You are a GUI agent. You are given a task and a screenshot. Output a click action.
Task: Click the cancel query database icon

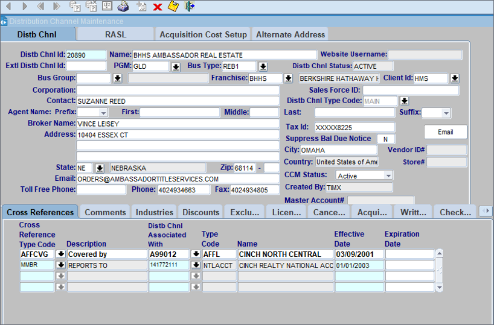tap(91, 6)
